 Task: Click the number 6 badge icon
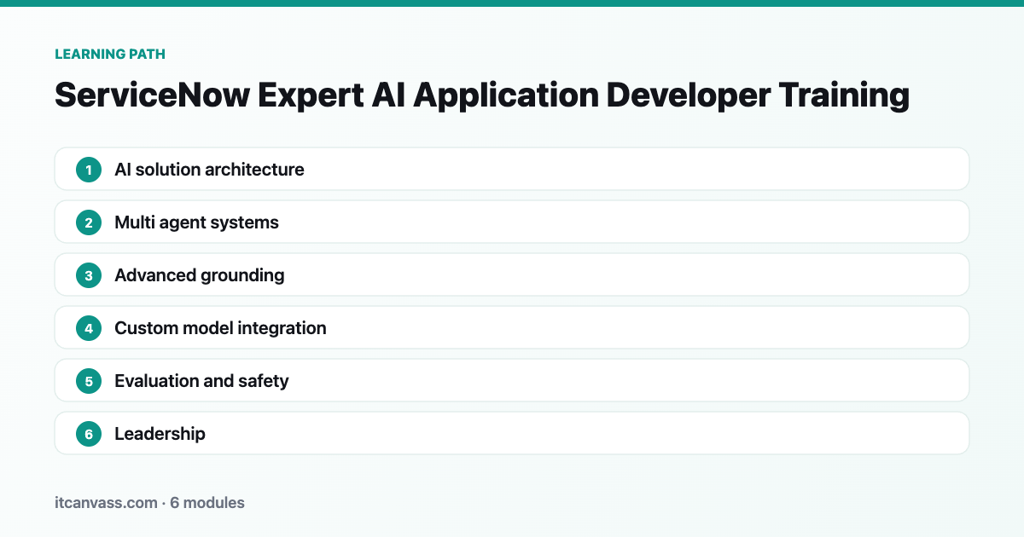point(89,434)
